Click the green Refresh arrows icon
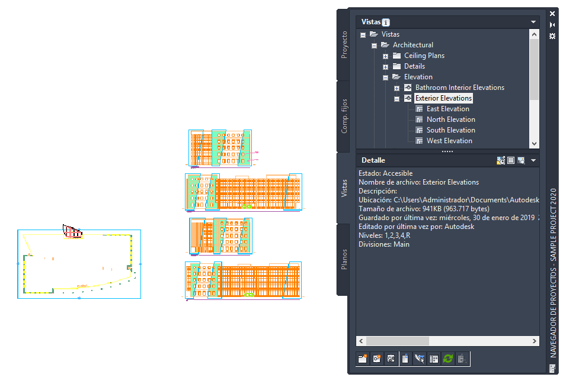Viewport: 566px width, 381px height. coord(448,359)
